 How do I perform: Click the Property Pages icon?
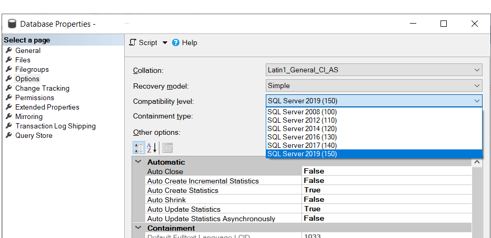(167, 148)
